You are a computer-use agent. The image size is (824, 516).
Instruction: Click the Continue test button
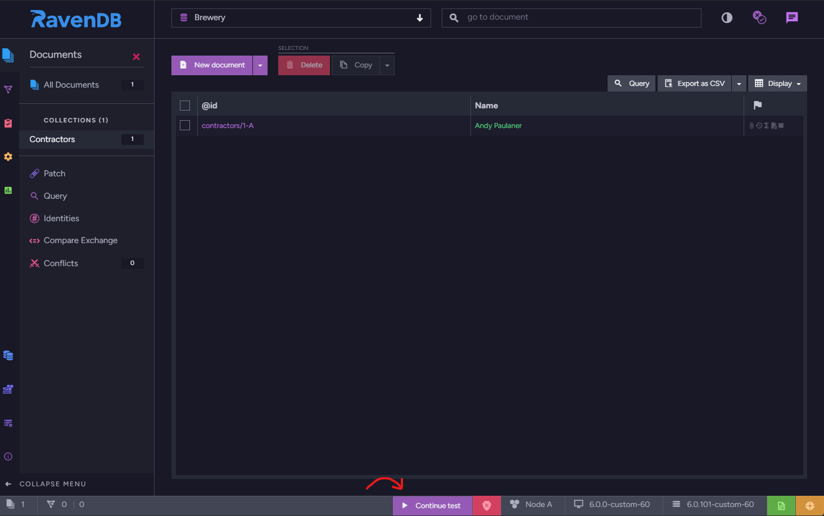[433, 505]
